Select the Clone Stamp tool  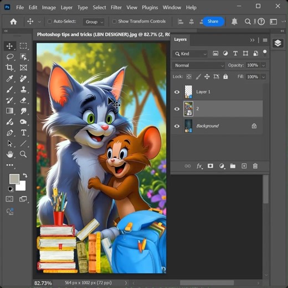pyautogui.click(x=23, y=89)
